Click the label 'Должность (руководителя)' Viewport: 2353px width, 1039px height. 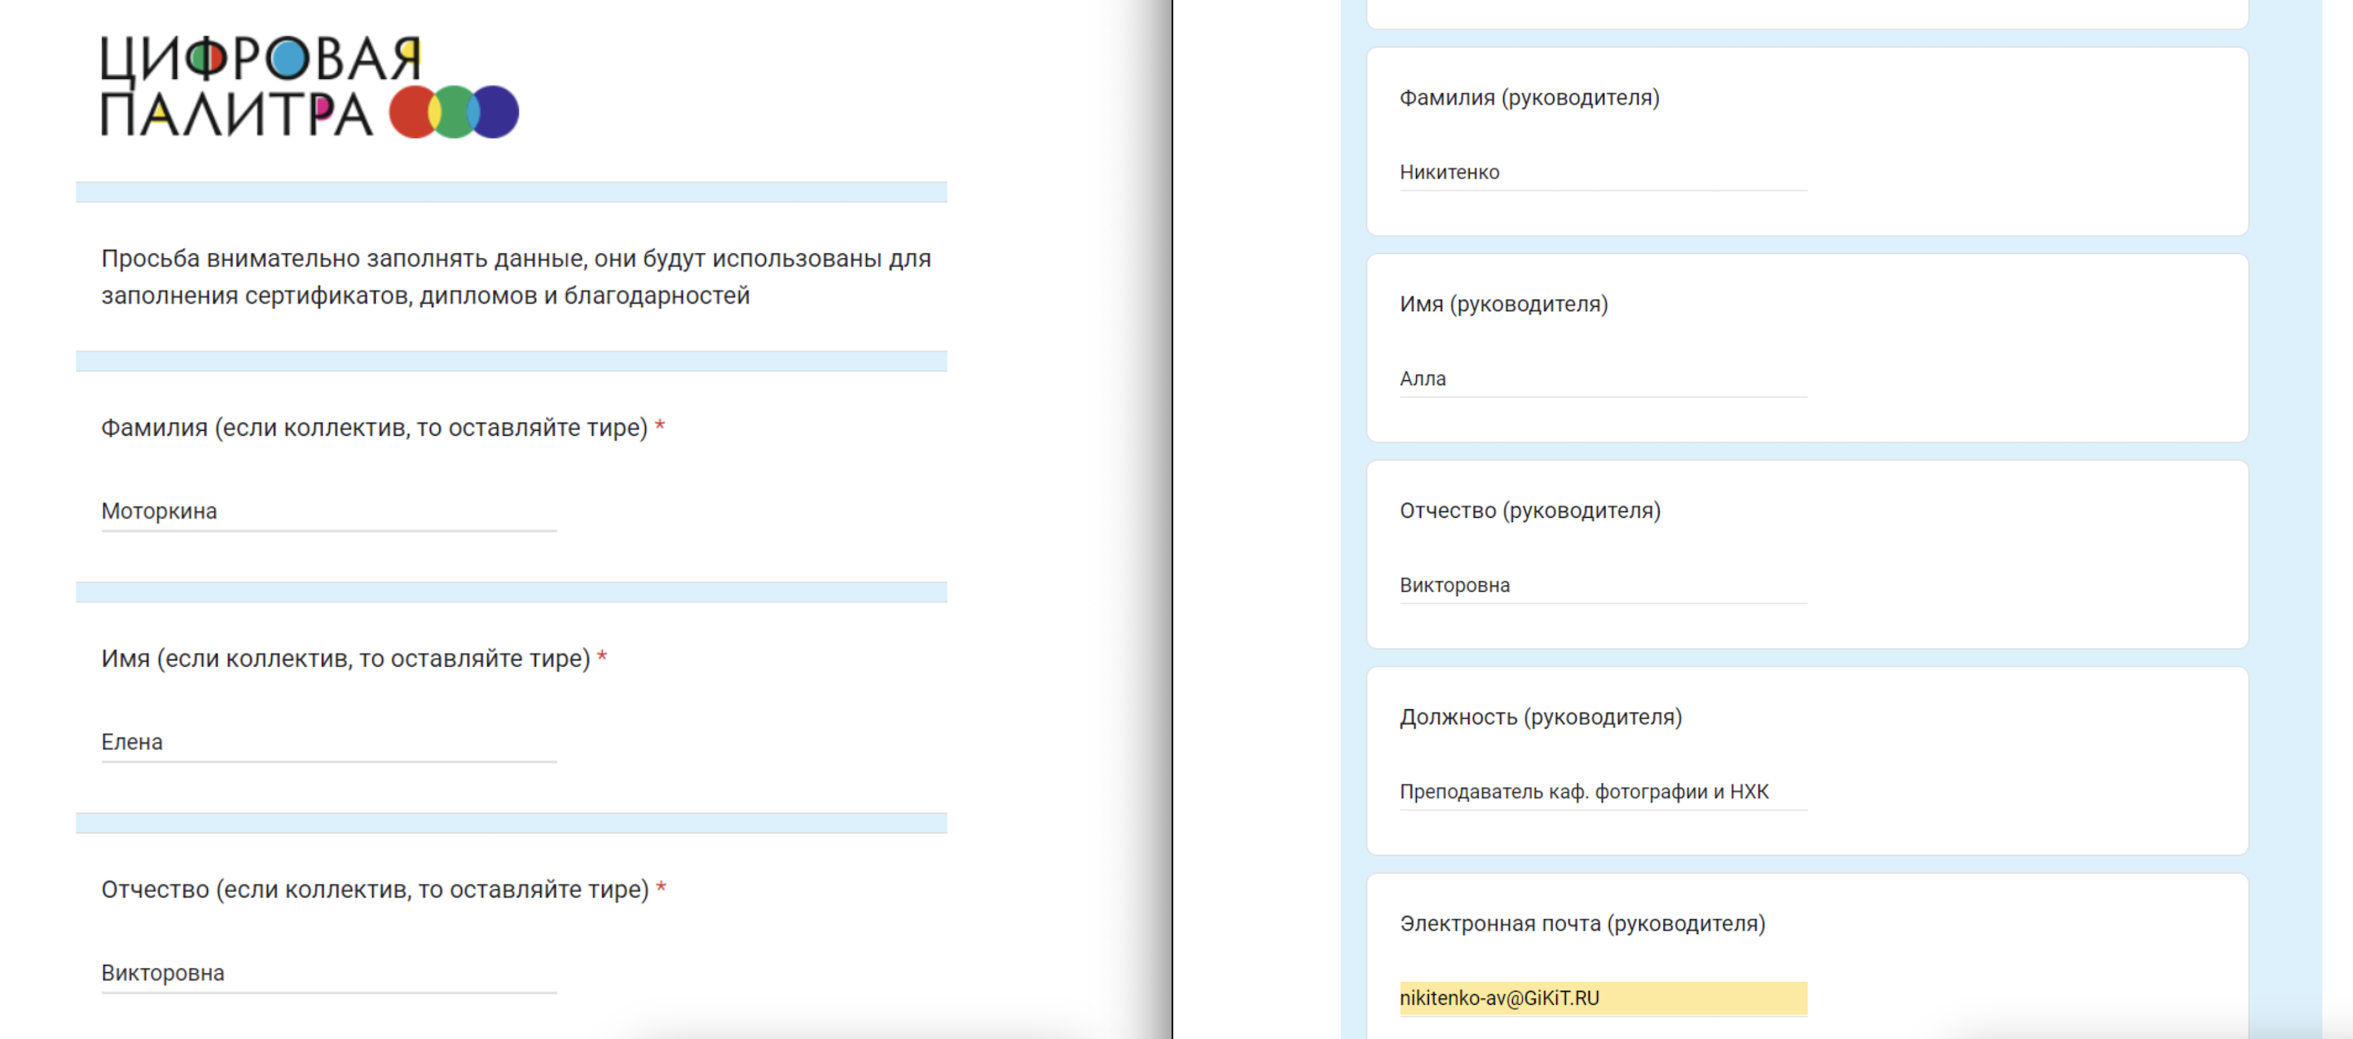pyautogui.click(x=1540, y=717)
